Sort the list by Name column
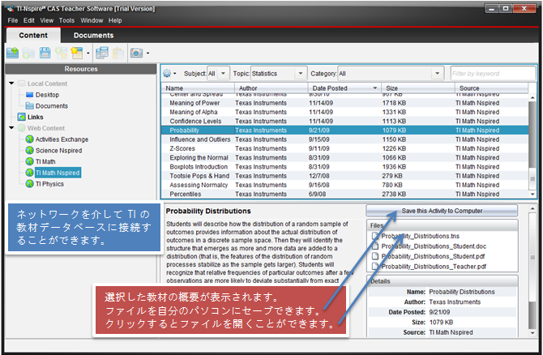Screen dimensions: 543x355 [x=198, y=88]
